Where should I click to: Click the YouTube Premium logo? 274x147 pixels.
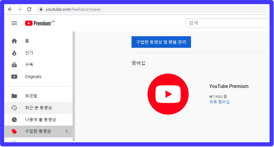coord(40,23)
